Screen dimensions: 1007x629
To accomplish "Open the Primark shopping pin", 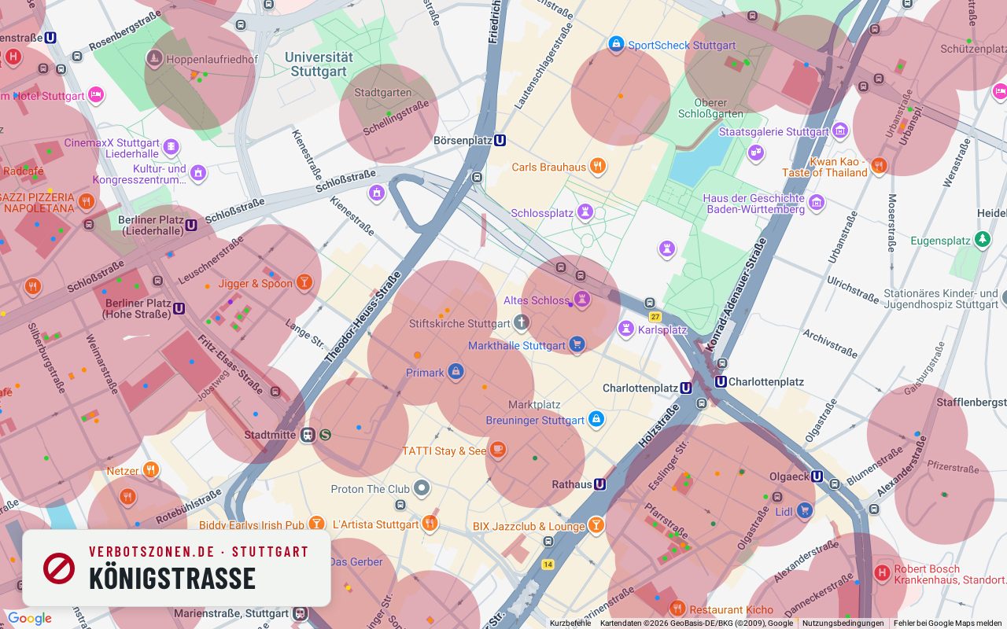I will point(456,372).
